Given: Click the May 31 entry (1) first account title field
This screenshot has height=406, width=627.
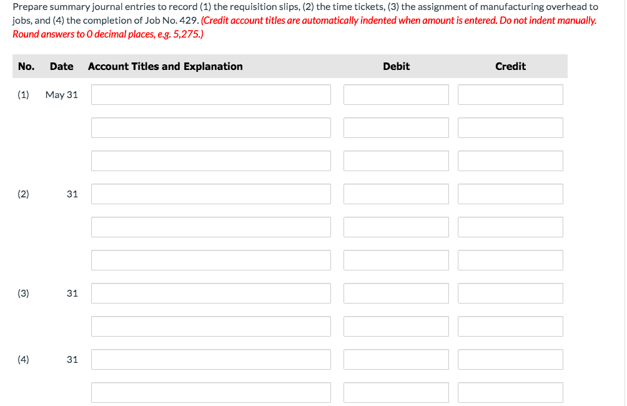Looking at the screenshot, I should [x=210, y=94].
